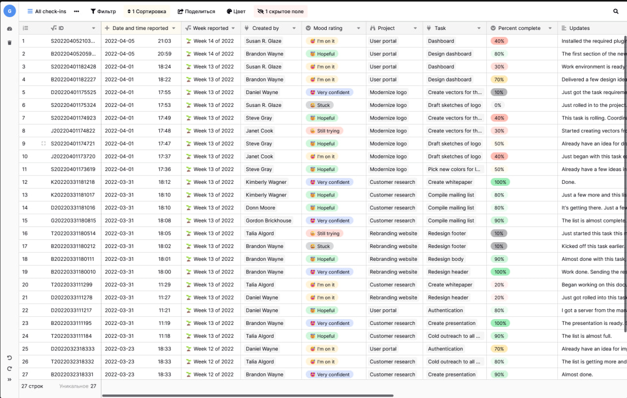Click the search magnifier icon

(616, 11)
